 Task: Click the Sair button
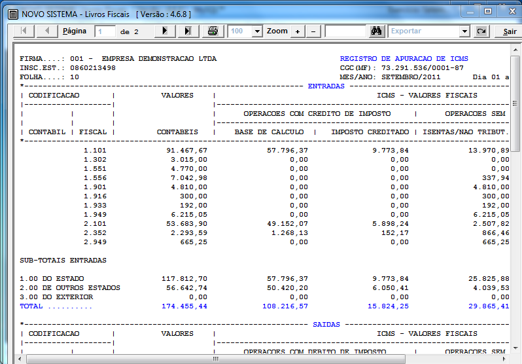point(510,31)
